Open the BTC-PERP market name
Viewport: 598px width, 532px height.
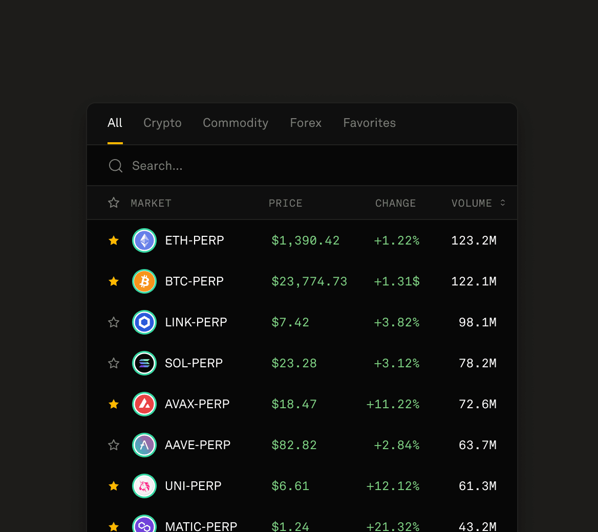coord(194,281)
